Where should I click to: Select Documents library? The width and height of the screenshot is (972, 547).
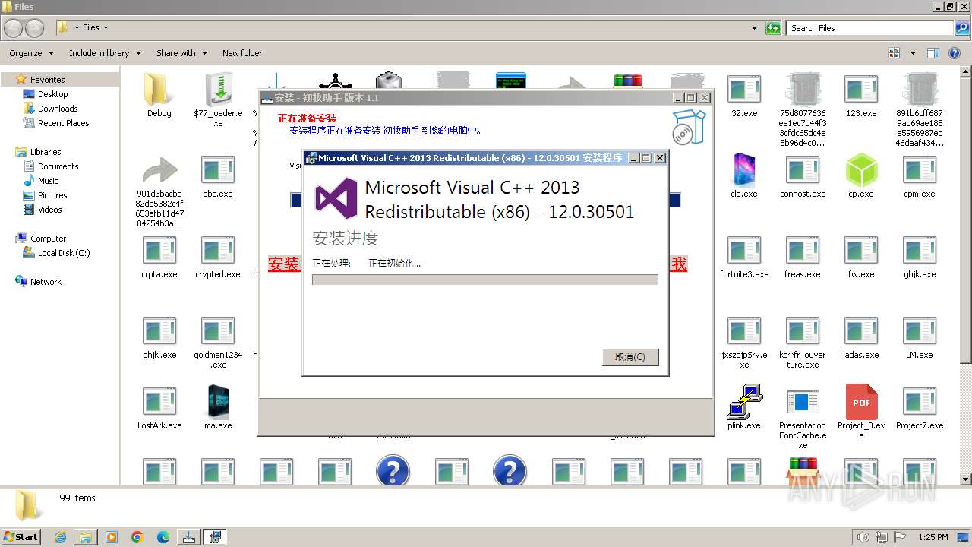58,166
